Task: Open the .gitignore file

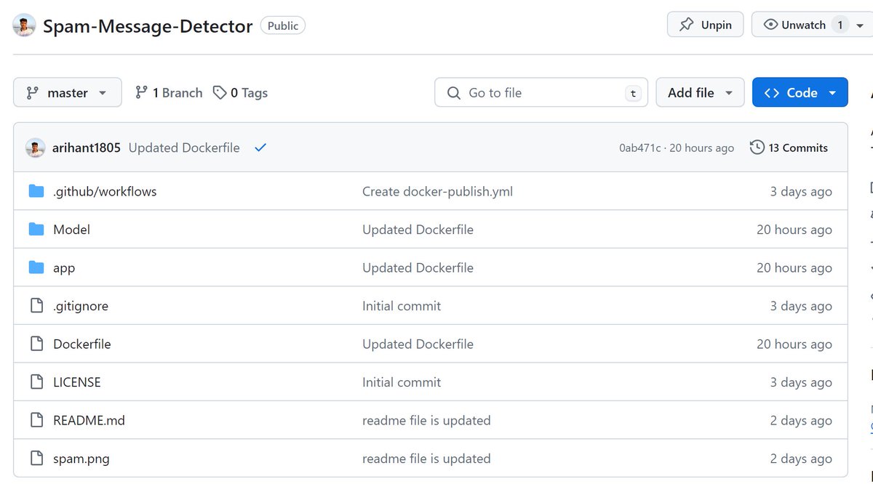Action: pyautogui.click(x=81, y=306)
